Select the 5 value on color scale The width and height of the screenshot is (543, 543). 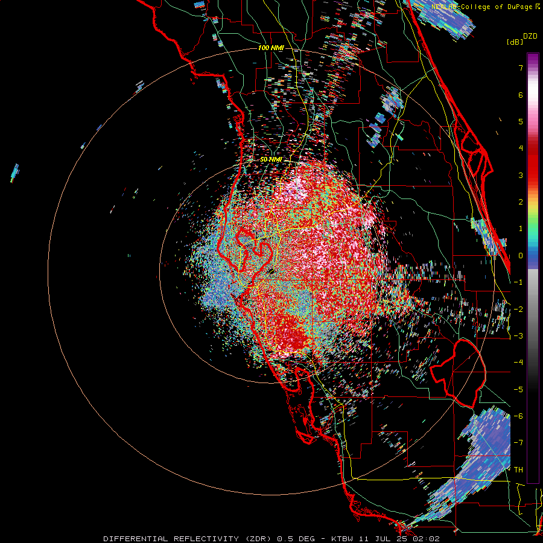click(x=521, y=121)
